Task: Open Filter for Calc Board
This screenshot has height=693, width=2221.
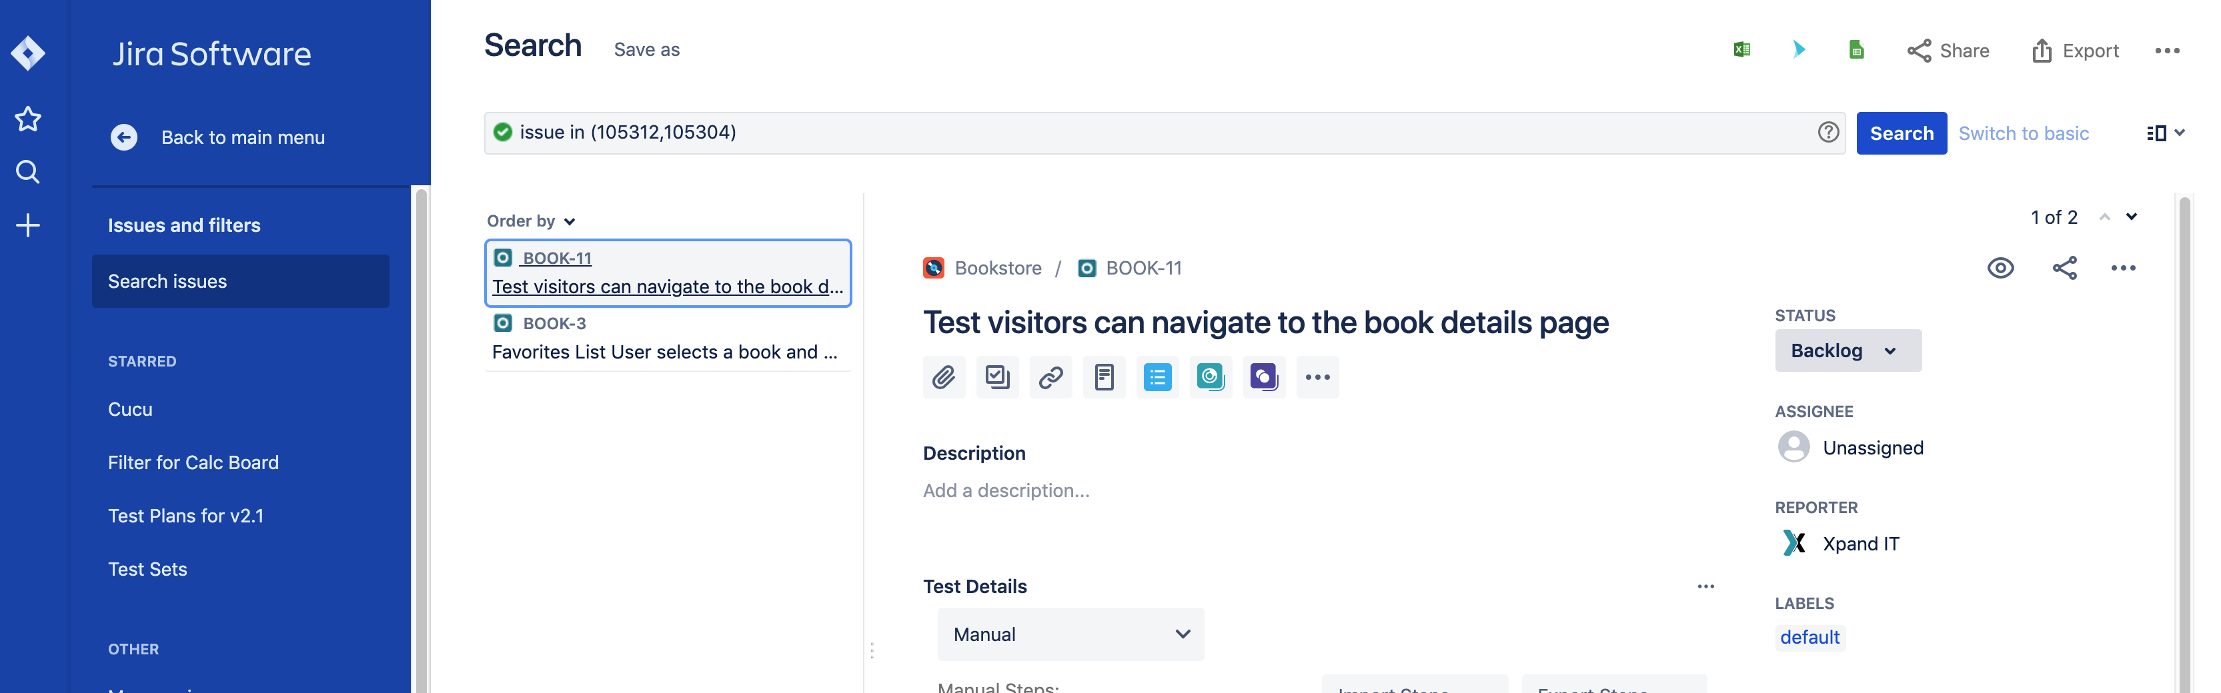Action: pyautogui.click(x=193, y=462)
